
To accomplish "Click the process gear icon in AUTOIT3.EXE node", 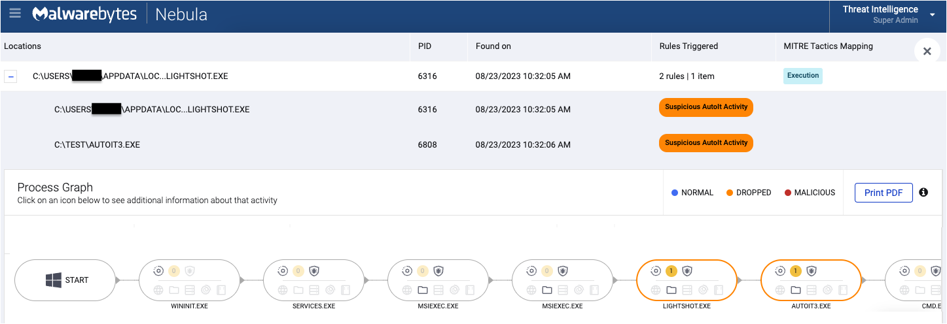I will pyautogui.click(x=779, y=271).
